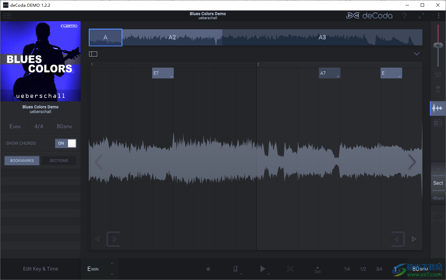Screen dimensions: 446x280
Task: Click the loop end bracket marker
Action: pyautogui.click(x=398, y=239)
